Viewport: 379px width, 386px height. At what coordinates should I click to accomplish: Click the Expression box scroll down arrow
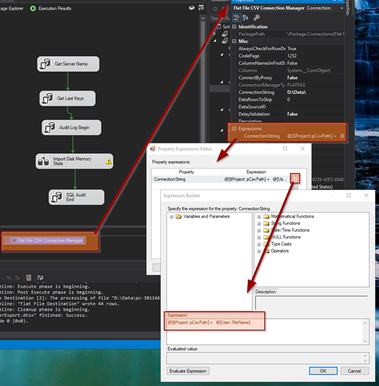pos(366,341)
